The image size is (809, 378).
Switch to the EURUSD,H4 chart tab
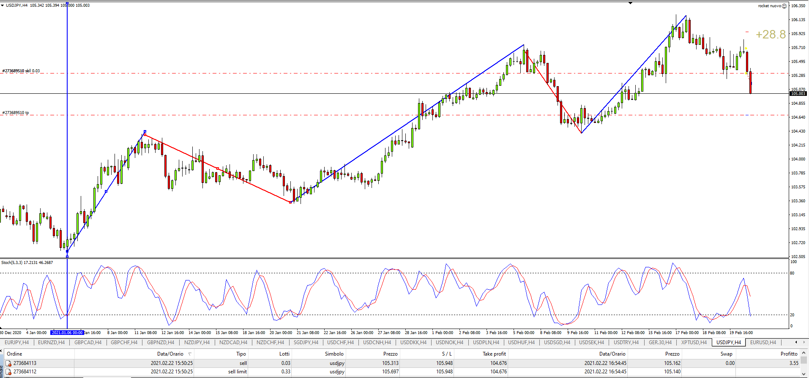763,343
